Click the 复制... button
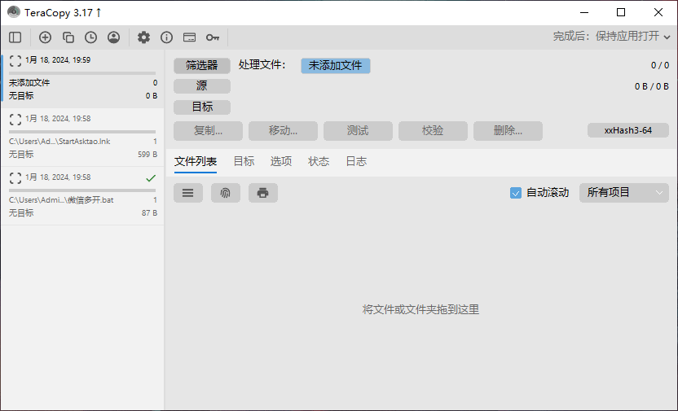Viewport: 678px width, 411px height. pyautogui.click(x=208, y=131)
